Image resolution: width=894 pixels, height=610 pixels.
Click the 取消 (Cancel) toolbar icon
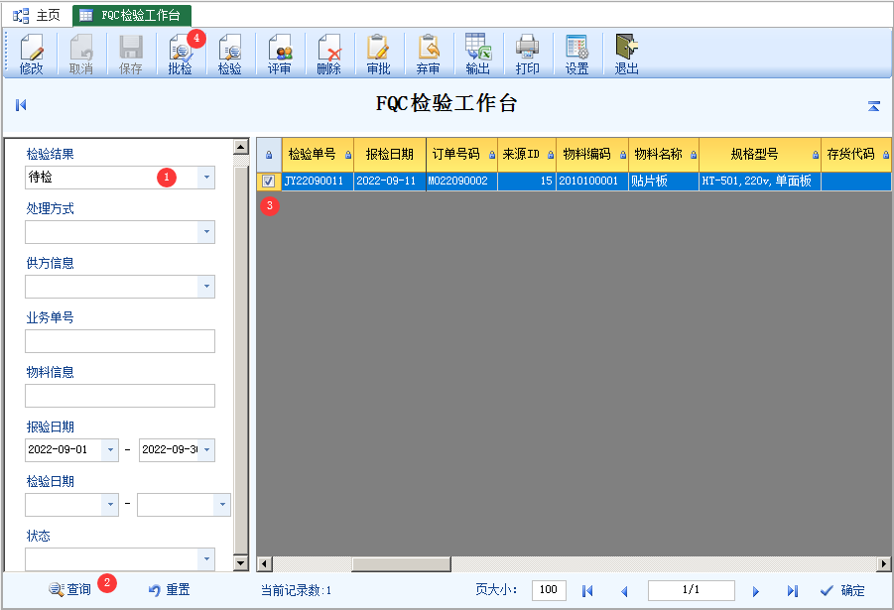coord(81,55)
